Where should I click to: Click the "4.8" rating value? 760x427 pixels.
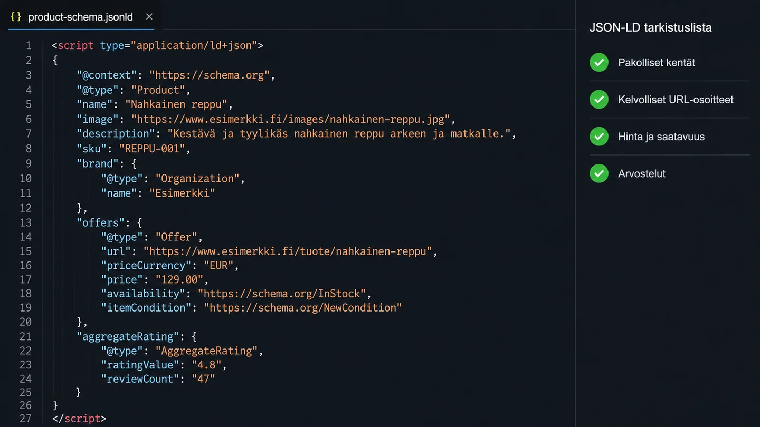point(206,365)
